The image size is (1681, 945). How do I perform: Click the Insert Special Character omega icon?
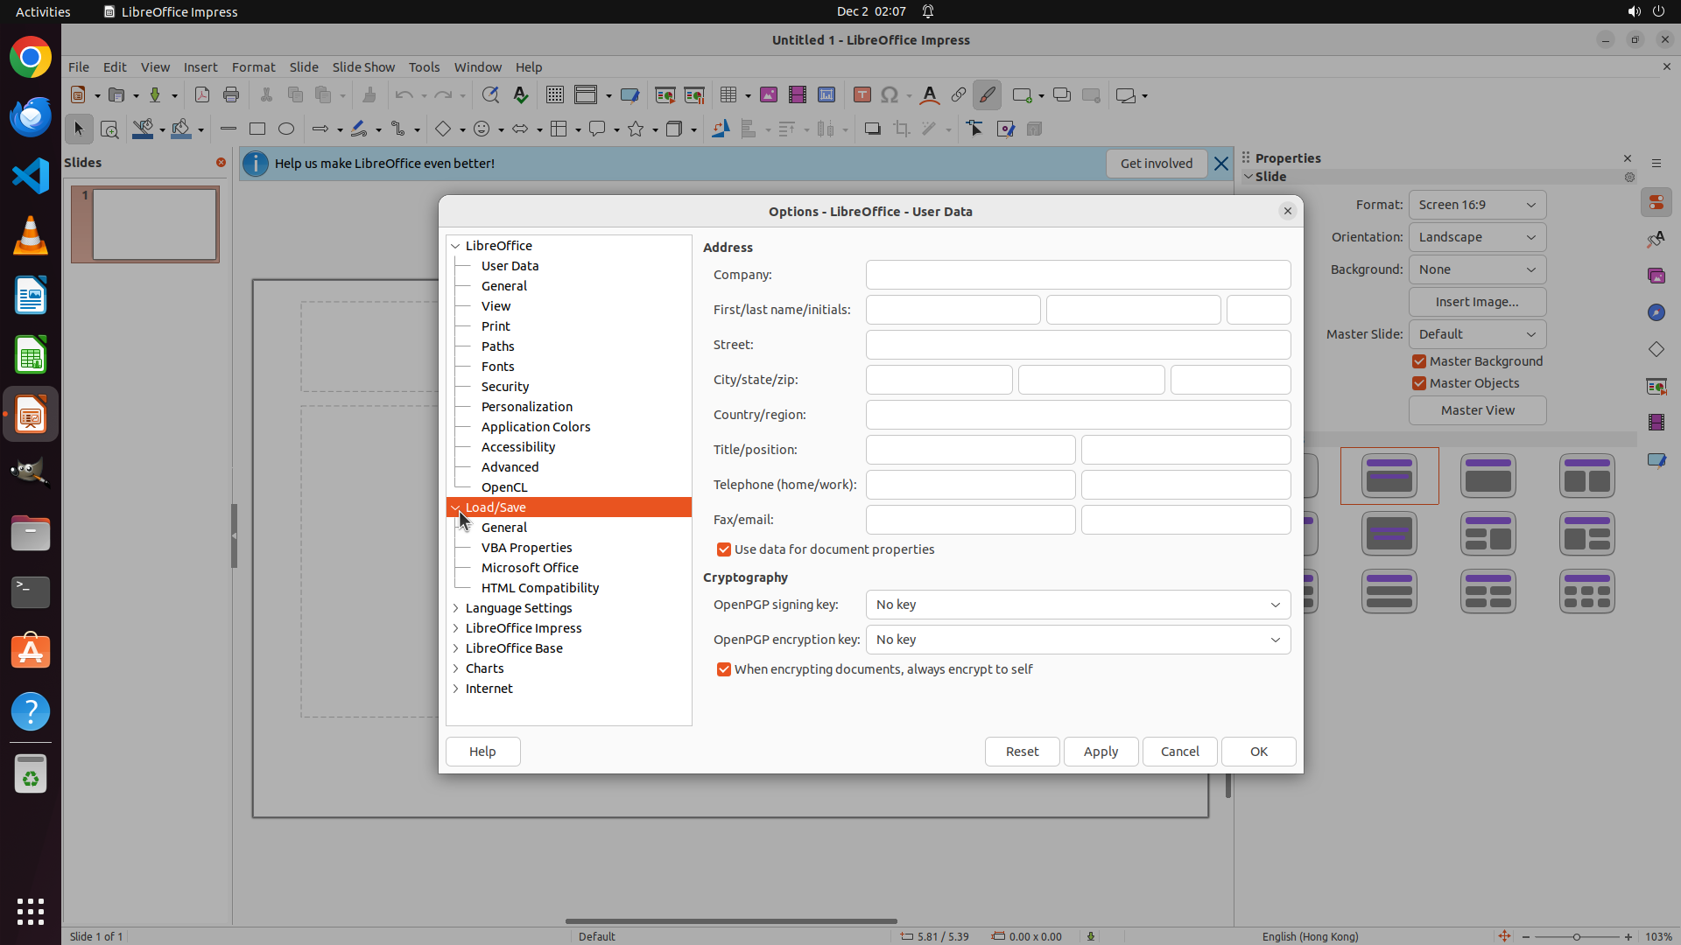point(890,95)
